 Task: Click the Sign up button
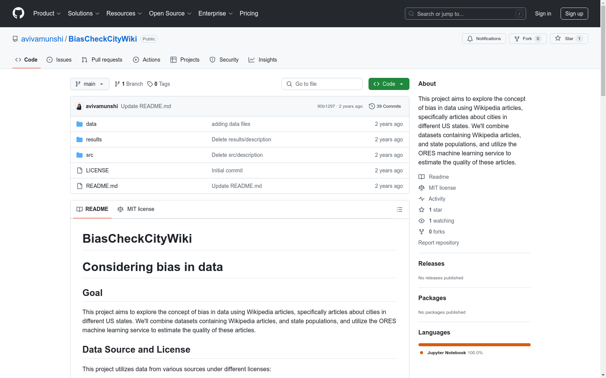[574, 14]
